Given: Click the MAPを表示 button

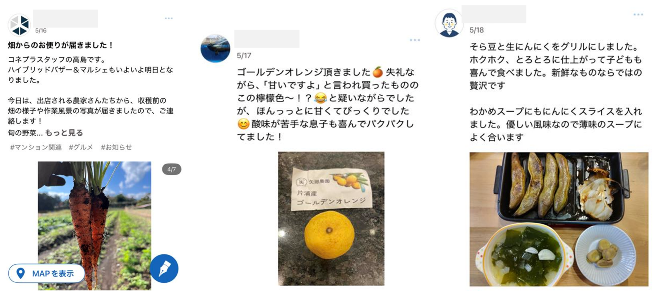Looking at the screenshot, I should (47, 273).
